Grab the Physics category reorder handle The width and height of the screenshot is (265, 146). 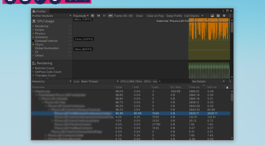70,34
